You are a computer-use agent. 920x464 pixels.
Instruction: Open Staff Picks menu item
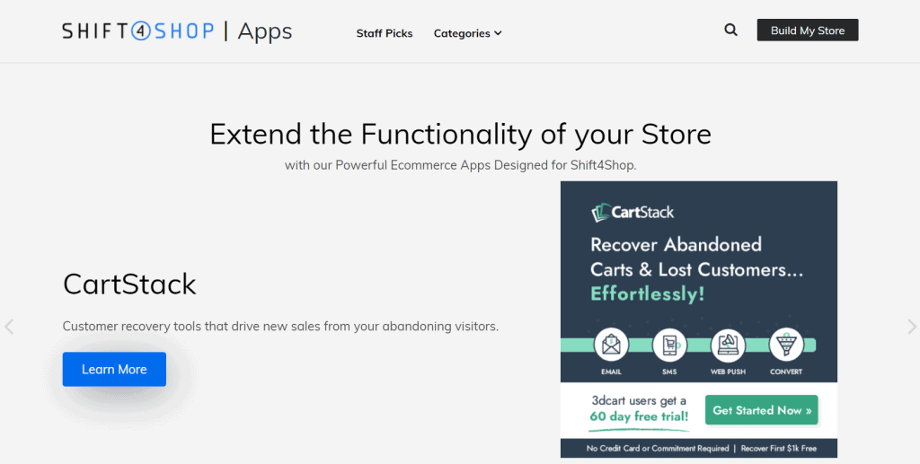coord(385,33)
